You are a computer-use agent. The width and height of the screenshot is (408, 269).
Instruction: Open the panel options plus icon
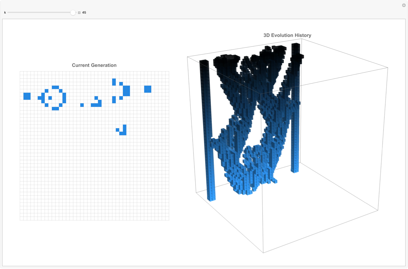(x=404, y=5)
